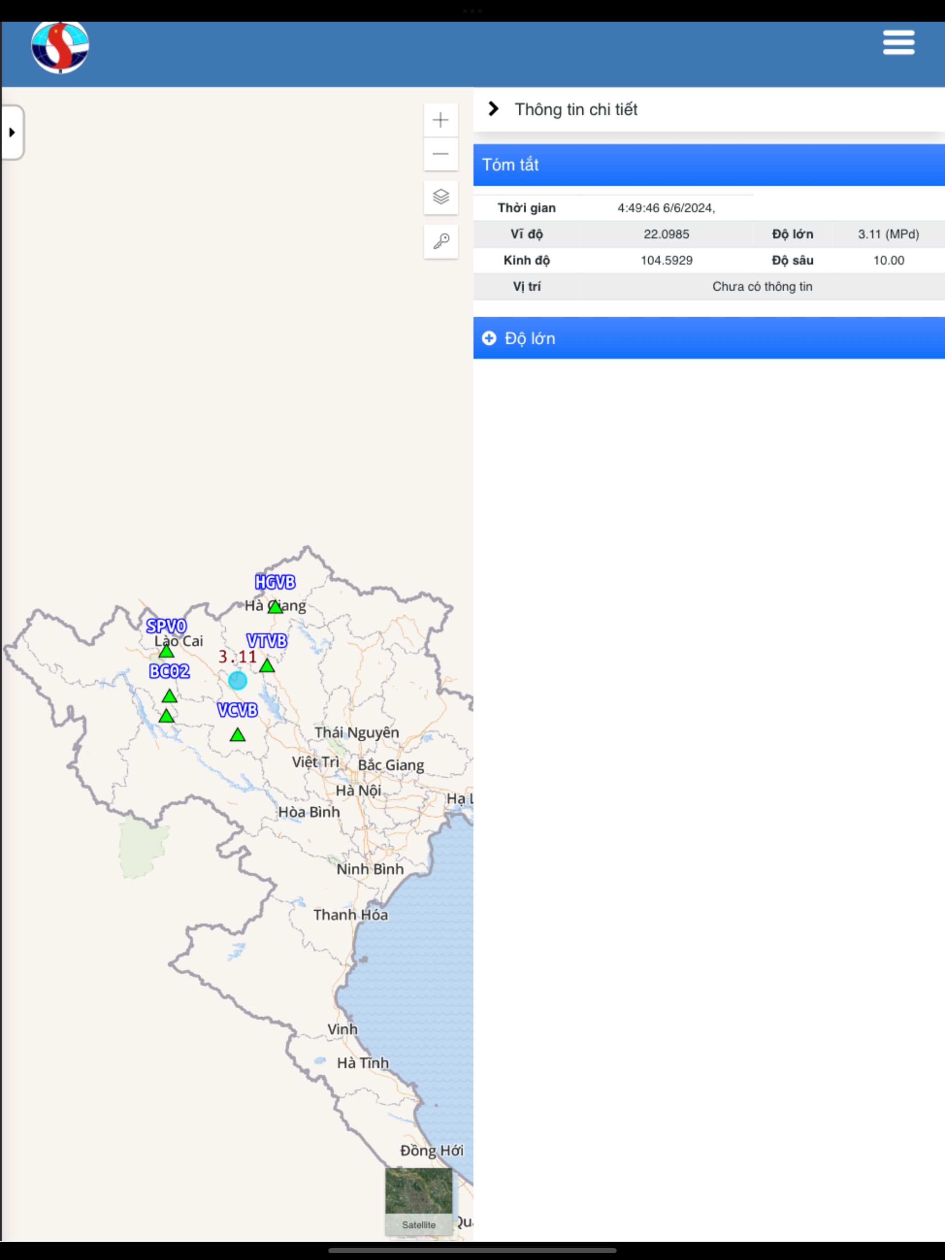Expand the left side panel arrow
This screenshot has height=1260, width=945.
coord(12,132)
